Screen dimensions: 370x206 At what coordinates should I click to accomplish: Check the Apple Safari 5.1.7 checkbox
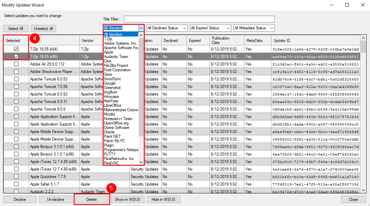pyautogui.click(x=16, y=184)
